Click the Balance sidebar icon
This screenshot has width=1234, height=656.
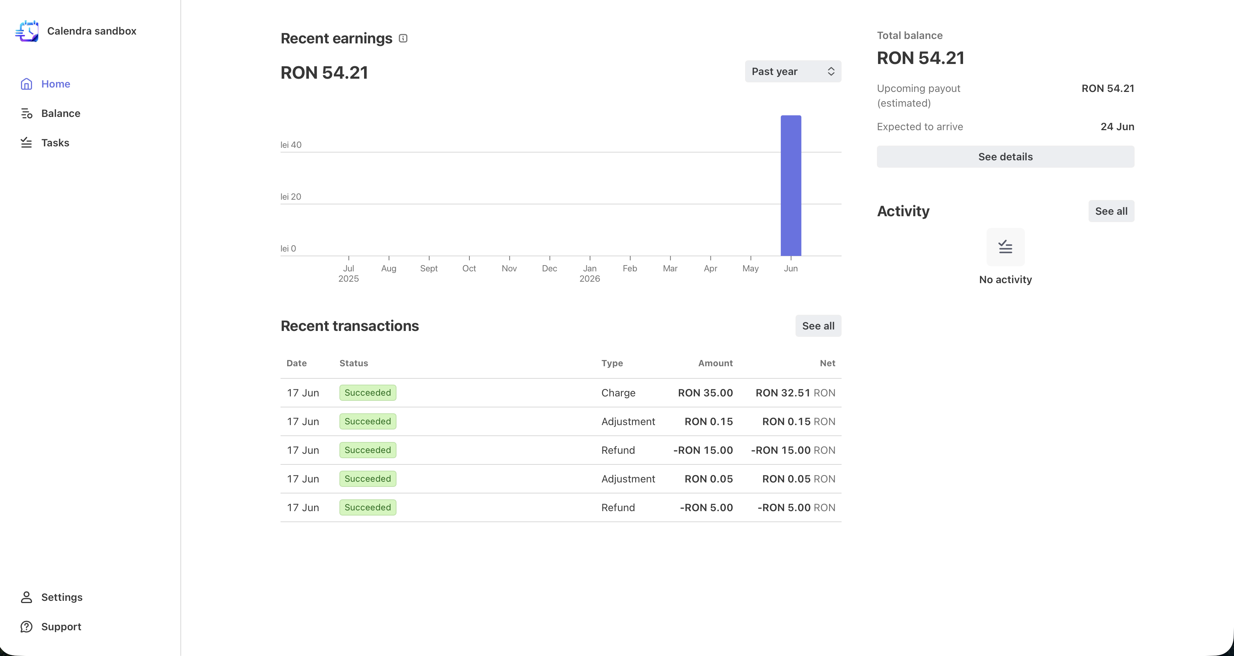(x=27, y=113)
